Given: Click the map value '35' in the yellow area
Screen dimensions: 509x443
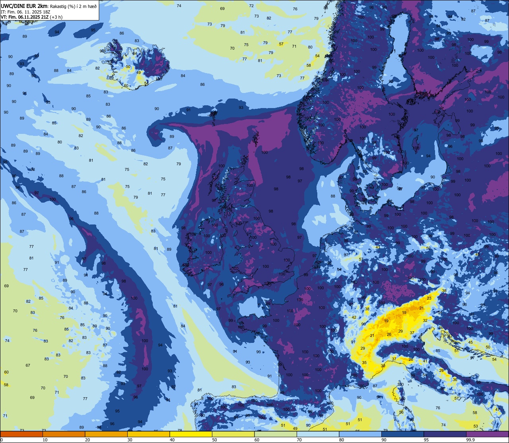Looking at the screenshot, I should (x=364, y=363).
